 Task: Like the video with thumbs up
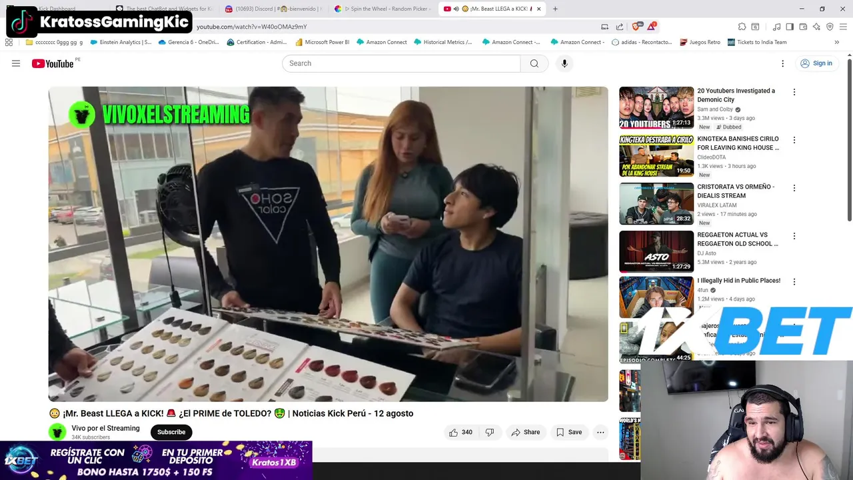click(x=460, y=432)
